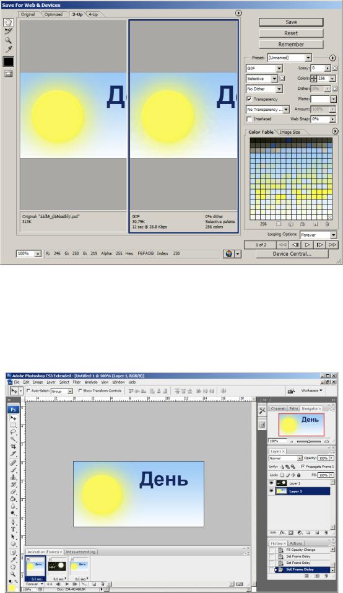Open the Color Table palette flyout menu

(335, 131)
